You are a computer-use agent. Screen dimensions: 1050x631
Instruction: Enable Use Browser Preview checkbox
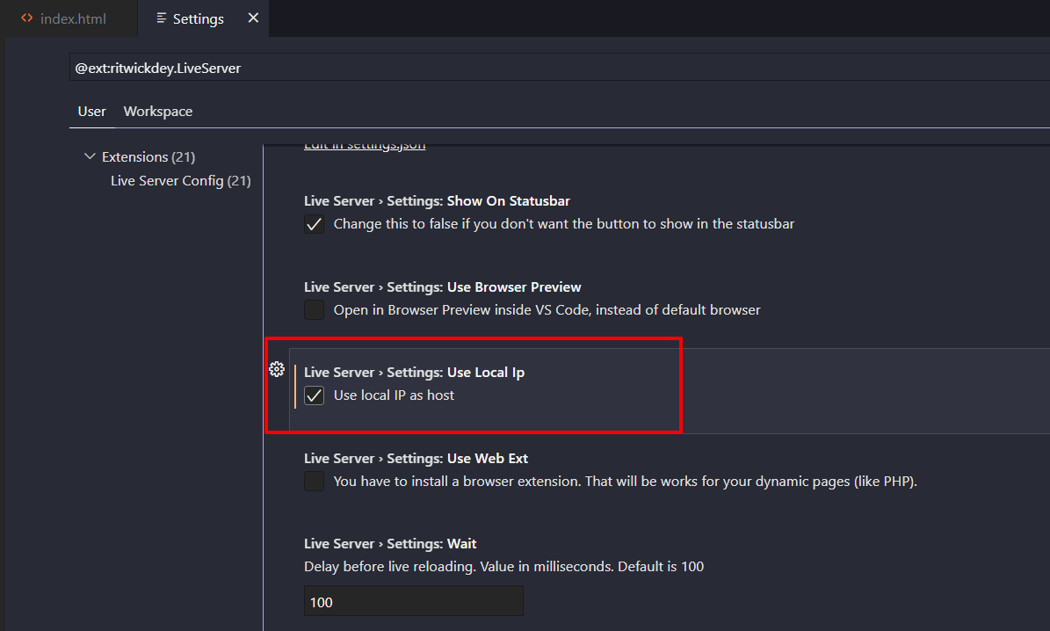(314, 309)
